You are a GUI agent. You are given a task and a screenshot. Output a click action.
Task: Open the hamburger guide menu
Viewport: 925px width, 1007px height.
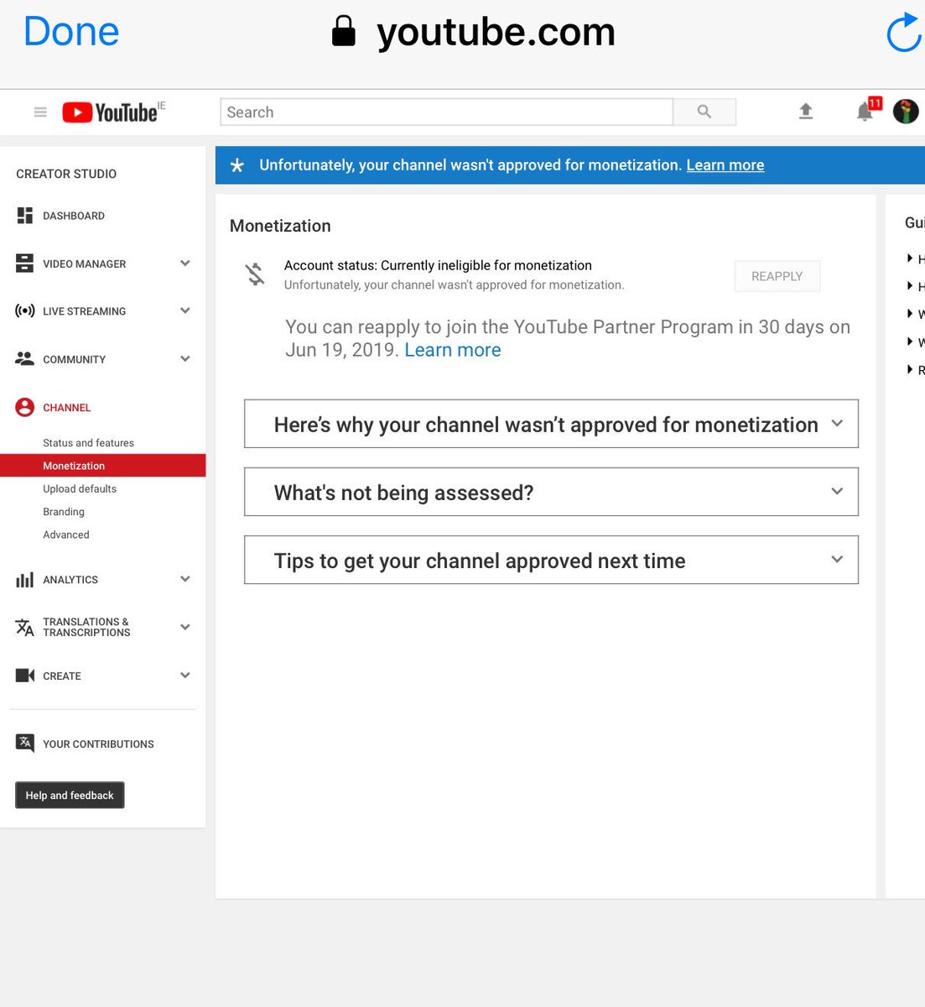pyautogui.click(x=40, y=112)
